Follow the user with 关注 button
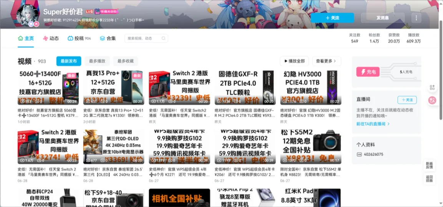Image resolution: width=443 pixels, height=207 pixels. [332, 18]
